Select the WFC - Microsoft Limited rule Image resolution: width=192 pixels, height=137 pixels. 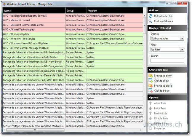tap(73, 20)
